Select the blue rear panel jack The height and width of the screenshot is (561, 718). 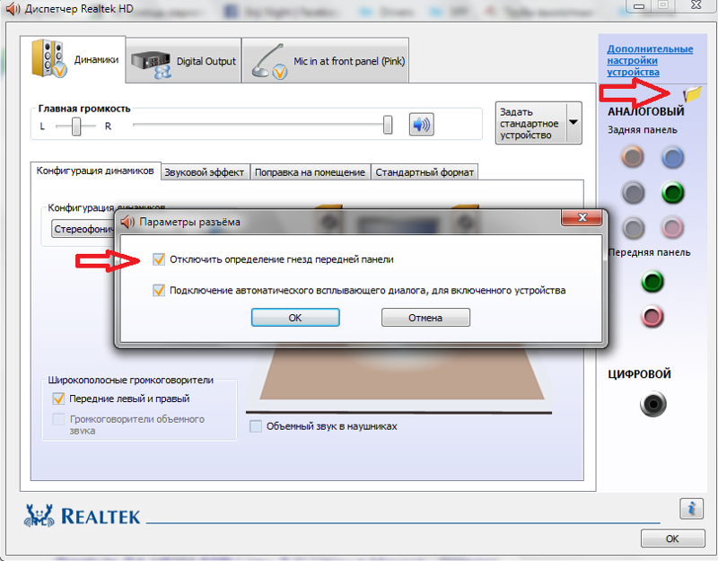click(x=672, y=158)
